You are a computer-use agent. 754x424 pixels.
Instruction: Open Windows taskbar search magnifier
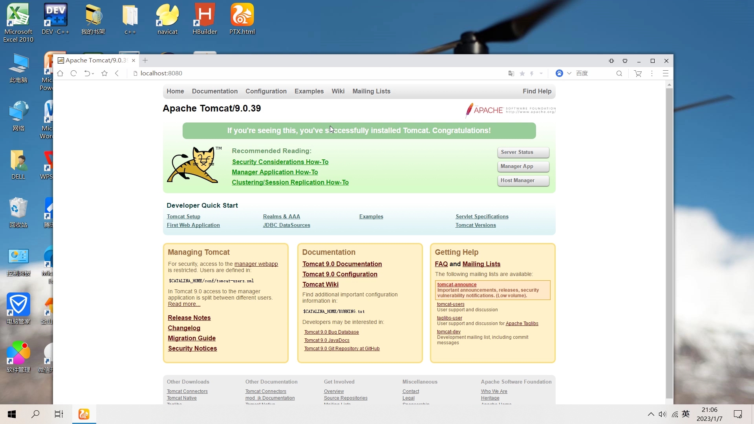pyautogui.click(x=35, y=414)
